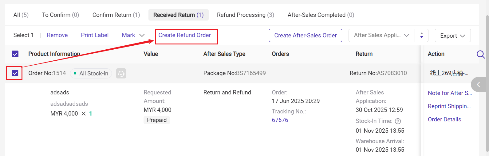Screen dimensions: 489x156
Task: Click the Order Details link
Action: point(444,120)
